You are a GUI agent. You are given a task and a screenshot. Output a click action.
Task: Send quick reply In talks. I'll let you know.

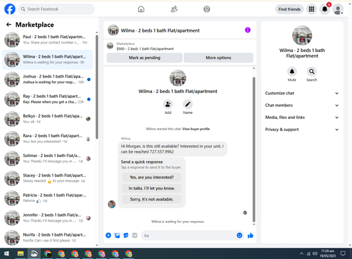coord(151,188)
